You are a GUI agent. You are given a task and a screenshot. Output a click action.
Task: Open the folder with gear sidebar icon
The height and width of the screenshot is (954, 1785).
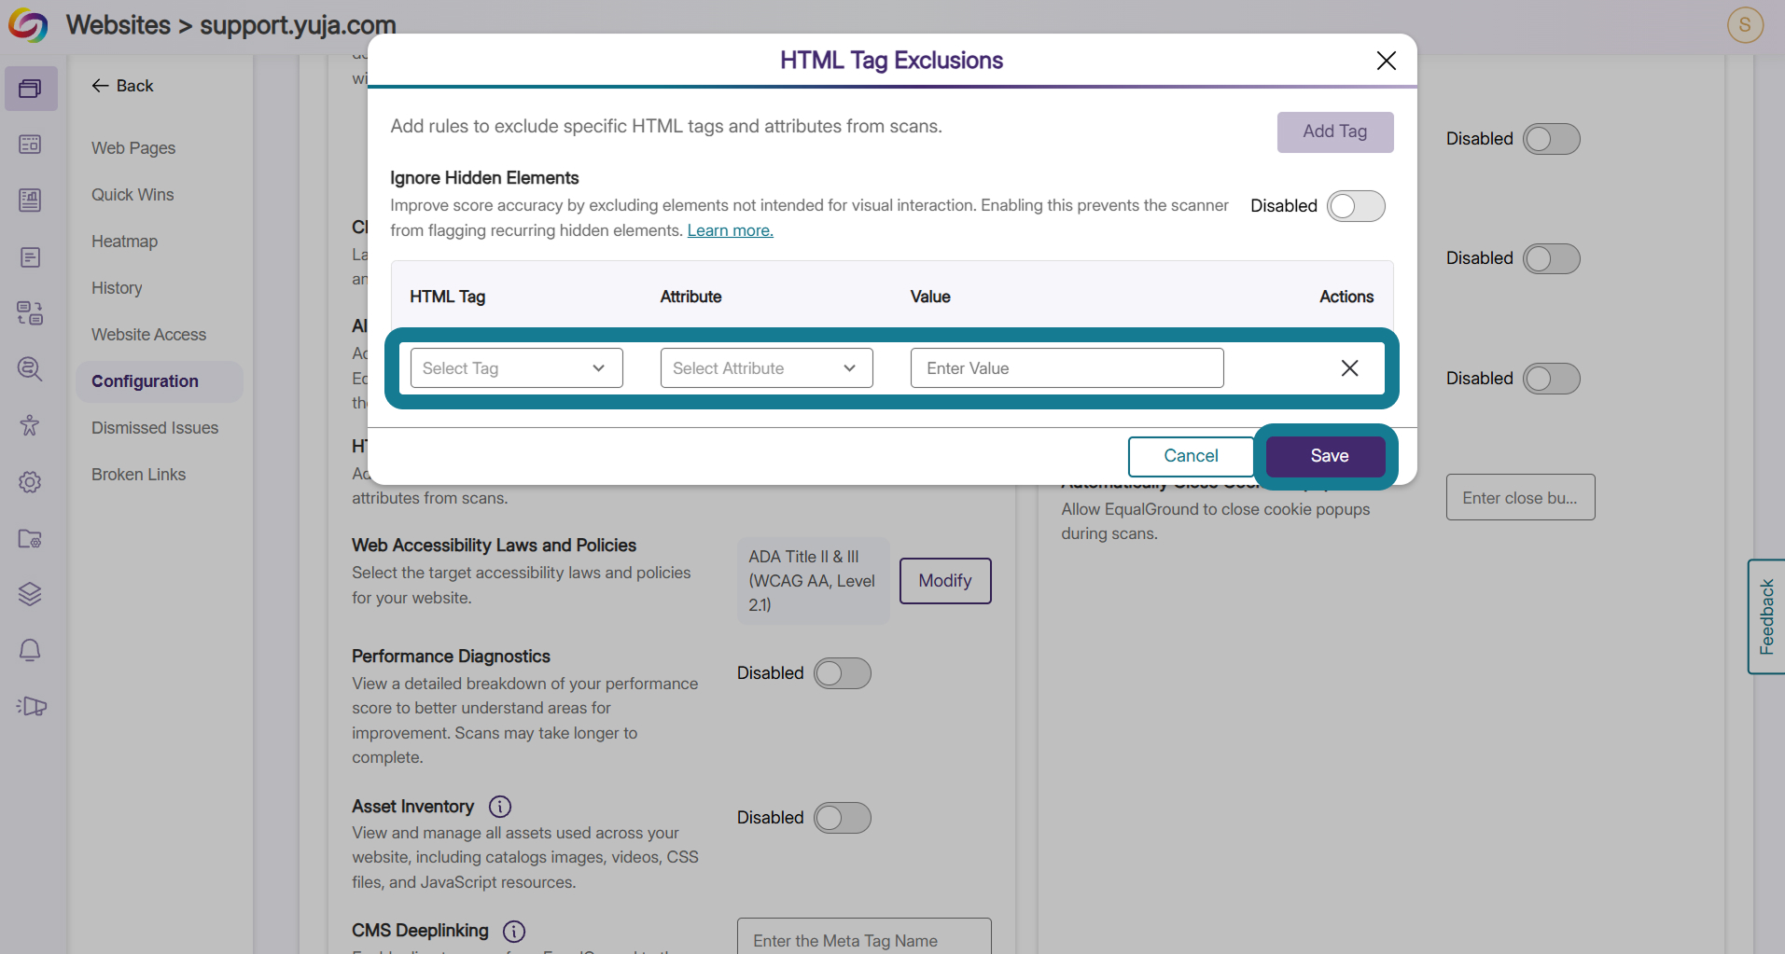tap(31, 538)
